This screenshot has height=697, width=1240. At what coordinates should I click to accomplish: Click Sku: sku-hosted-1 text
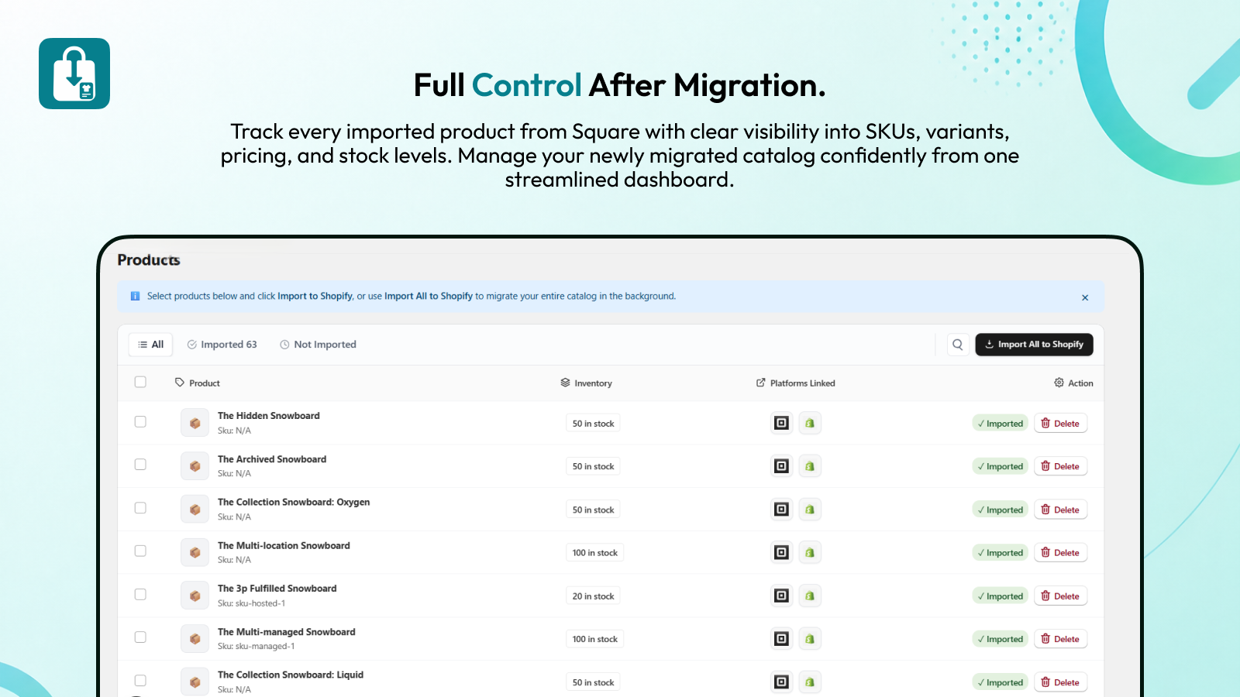251,603
